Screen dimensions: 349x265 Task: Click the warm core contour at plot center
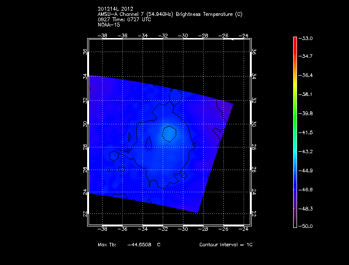pyautogui.click(x=170, y=133)
